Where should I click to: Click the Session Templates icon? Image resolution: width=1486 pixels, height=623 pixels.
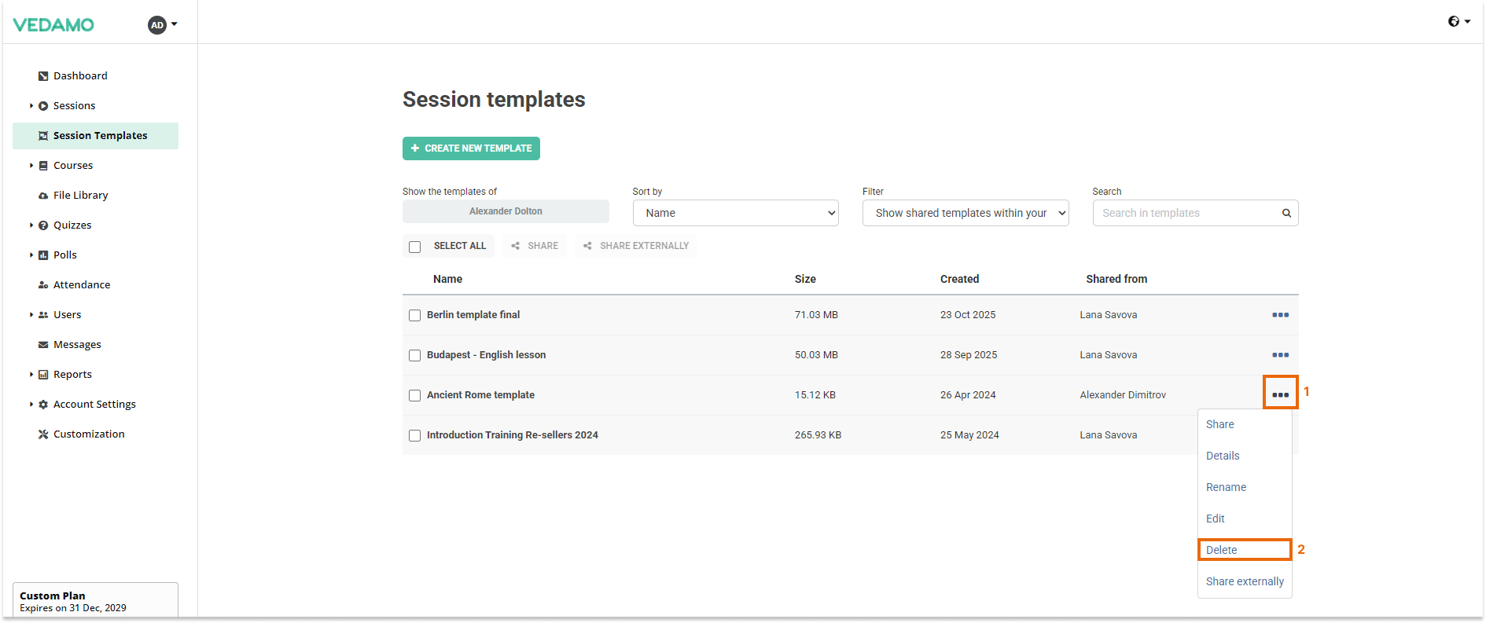(x=43, y=136)
